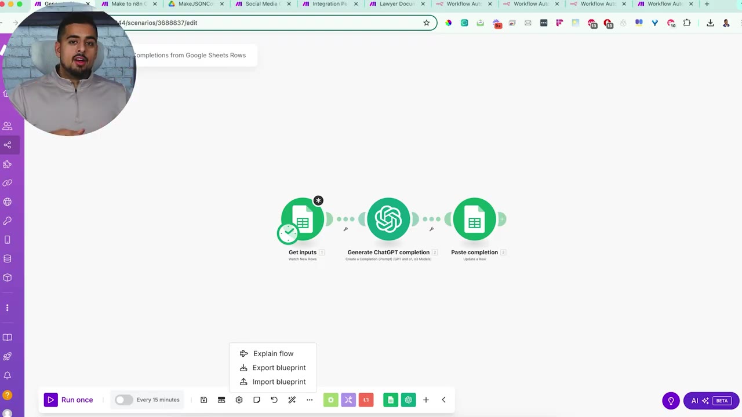Open the Paste completion Google Sheets module
This screenshot has width=742, height=417.
click(x=474, y=219)
